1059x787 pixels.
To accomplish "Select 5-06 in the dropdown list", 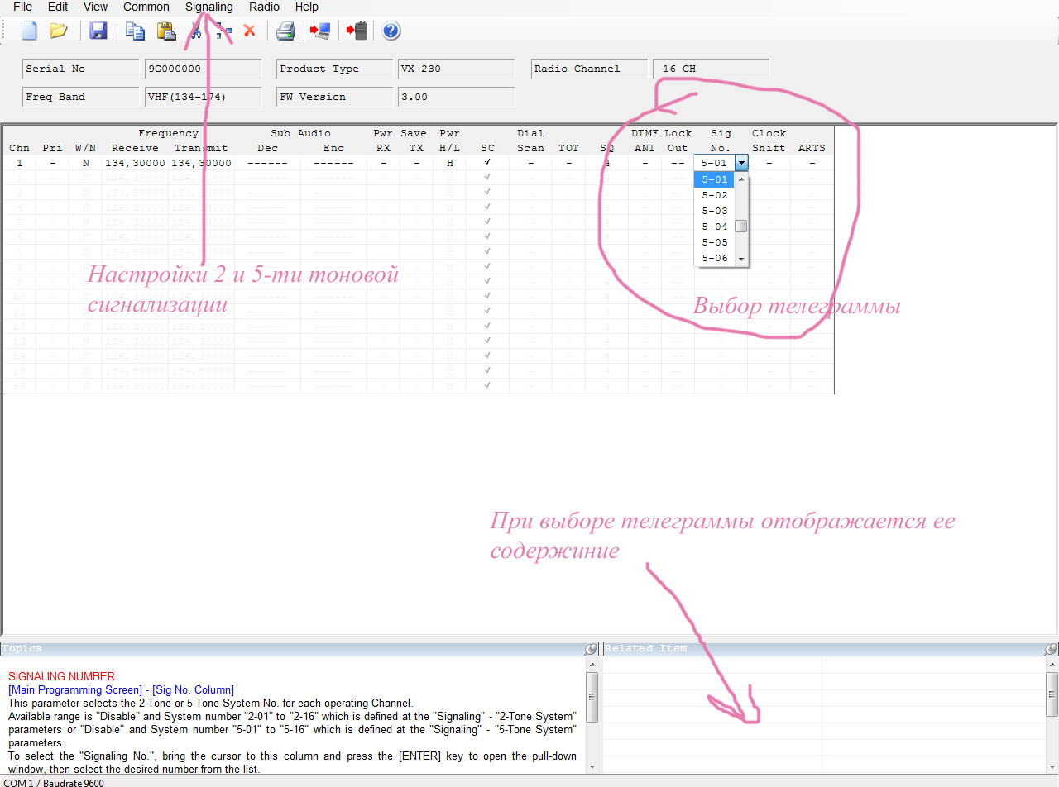I will point(715,258).
